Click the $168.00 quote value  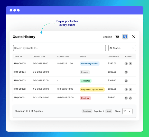click(x=112, y=80)
